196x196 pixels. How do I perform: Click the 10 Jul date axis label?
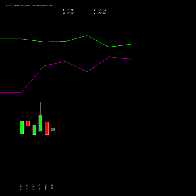coord(52,187)
